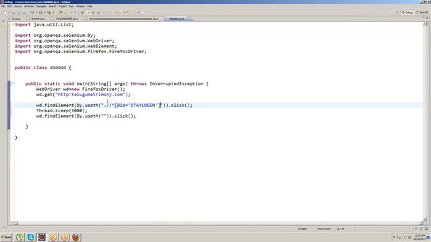This screenshot has height=242, width=431.
Task: Open the New dropdown arrow beside New icon
Action: (x=9, y=12)
